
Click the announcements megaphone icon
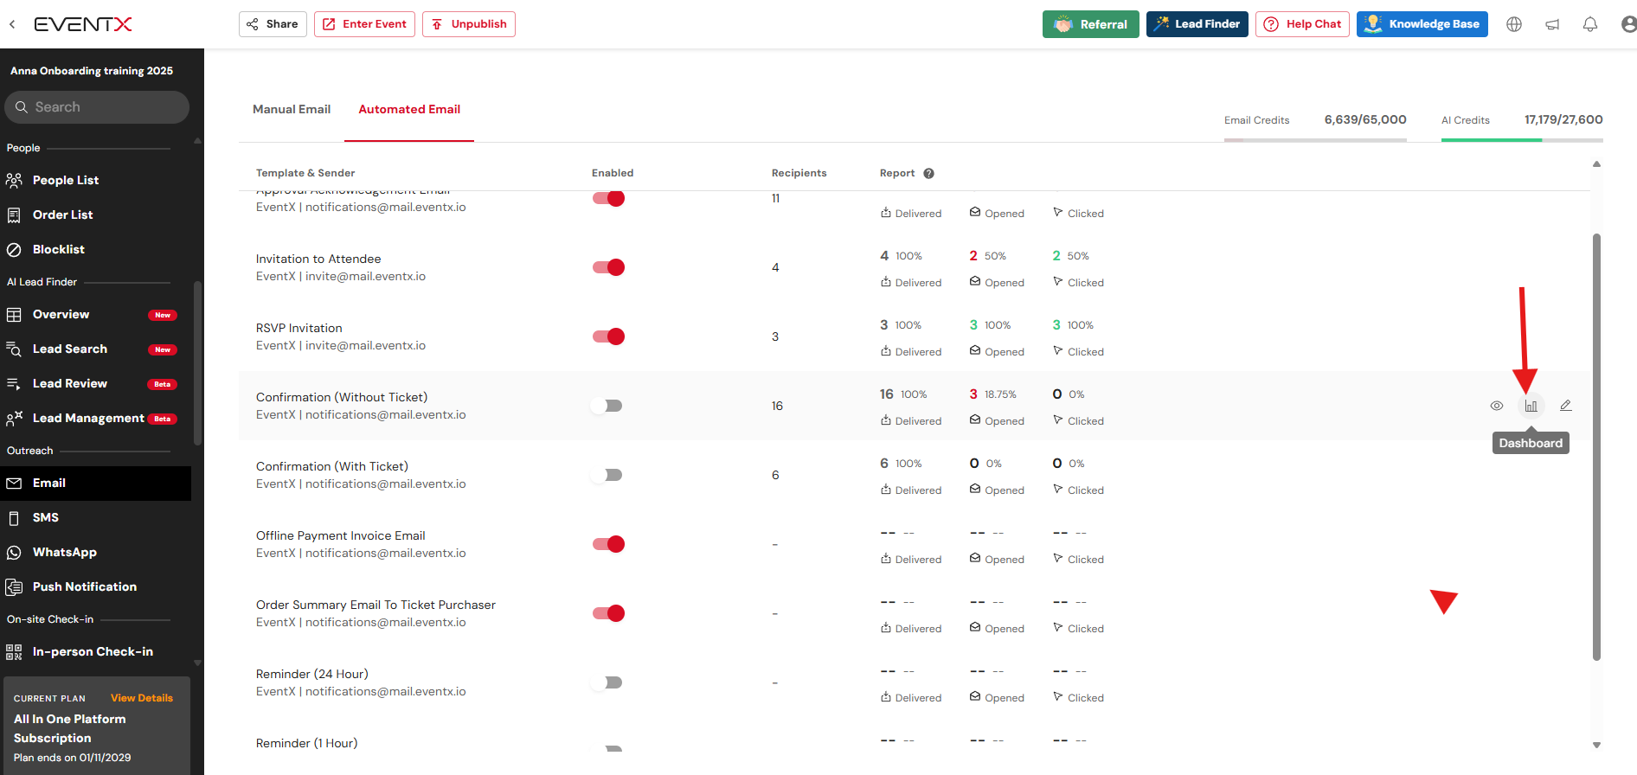click(1551, 24)
